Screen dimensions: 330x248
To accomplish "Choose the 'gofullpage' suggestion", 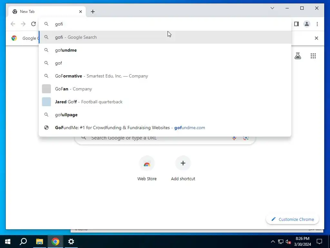I will pos(165,115).
